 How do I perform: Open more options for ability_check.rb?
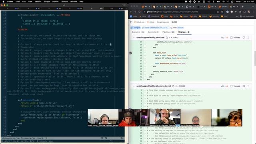point(248,38)
